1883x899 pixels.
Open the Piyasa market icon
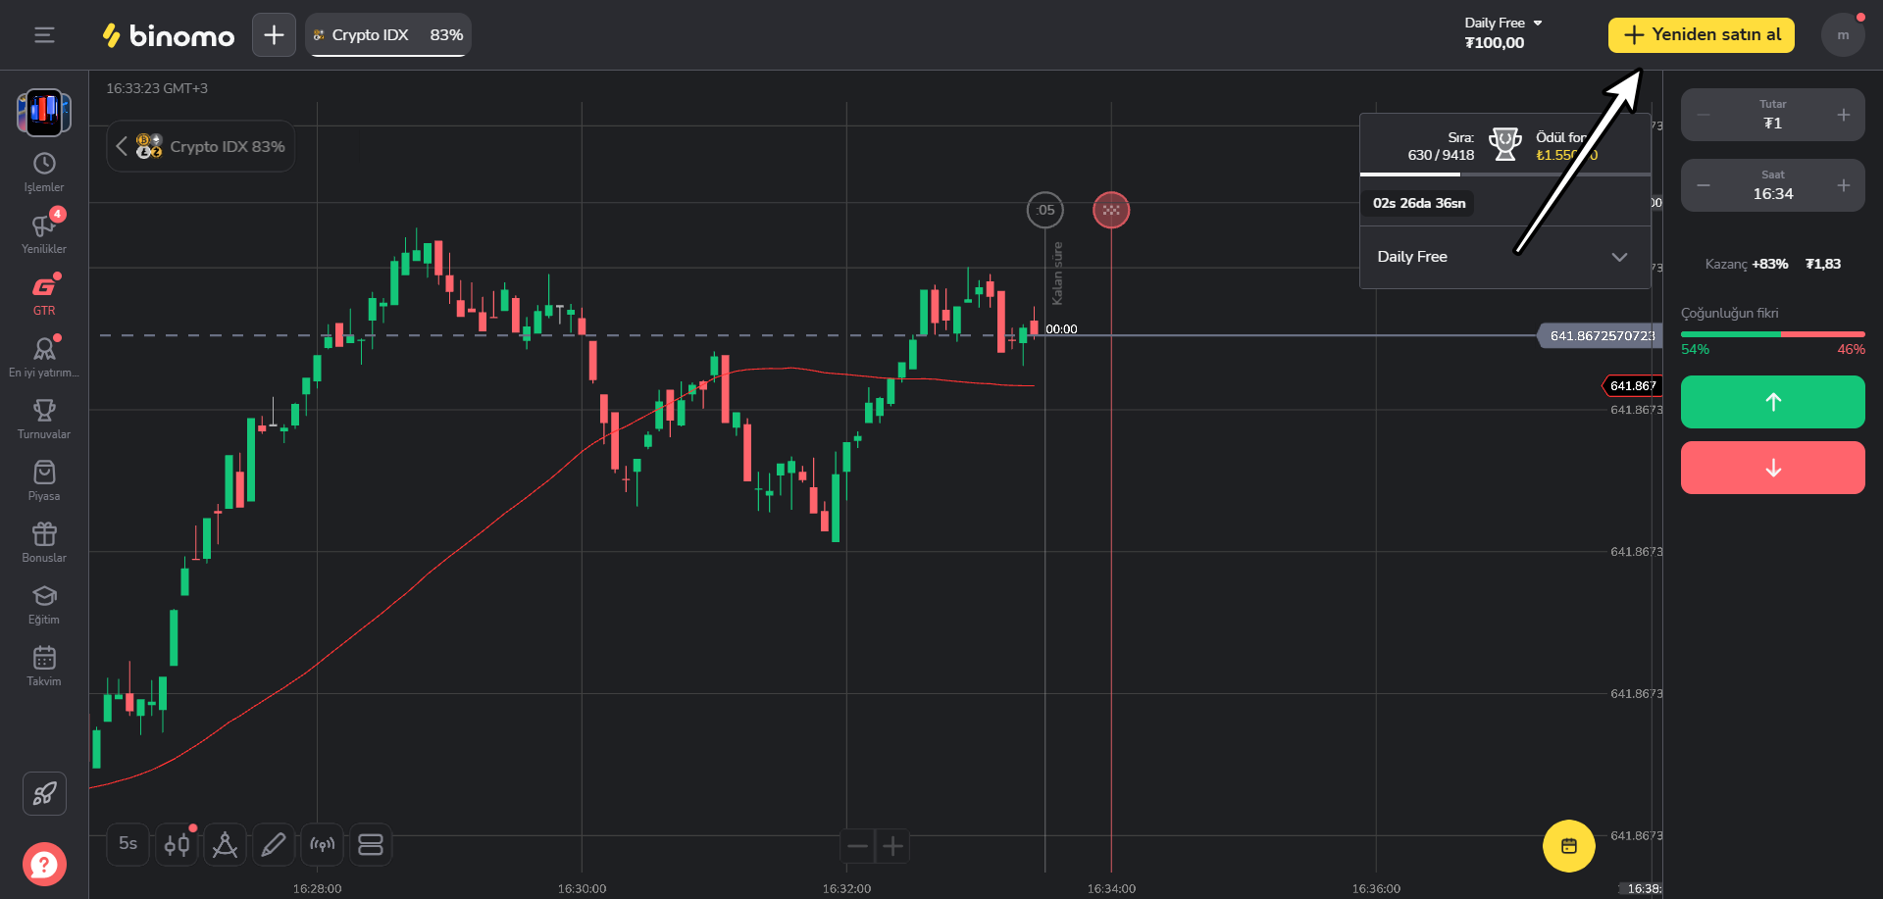[x=44, y=473]
